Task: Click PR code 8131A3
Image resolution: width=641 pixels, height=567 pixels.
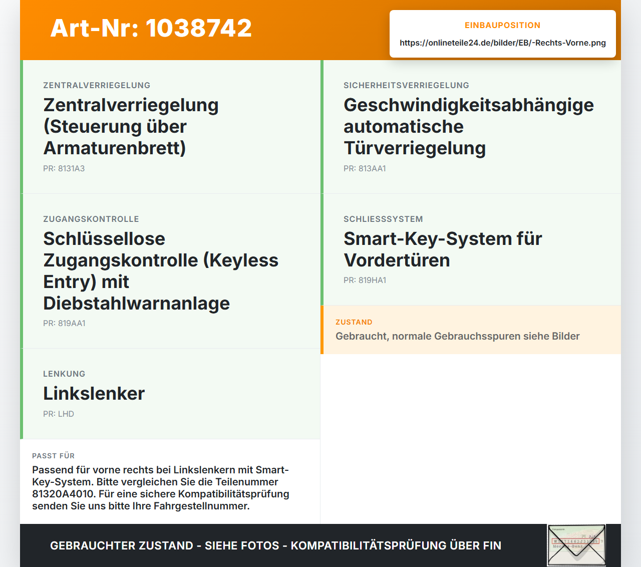Action: (x=64, y=168)
